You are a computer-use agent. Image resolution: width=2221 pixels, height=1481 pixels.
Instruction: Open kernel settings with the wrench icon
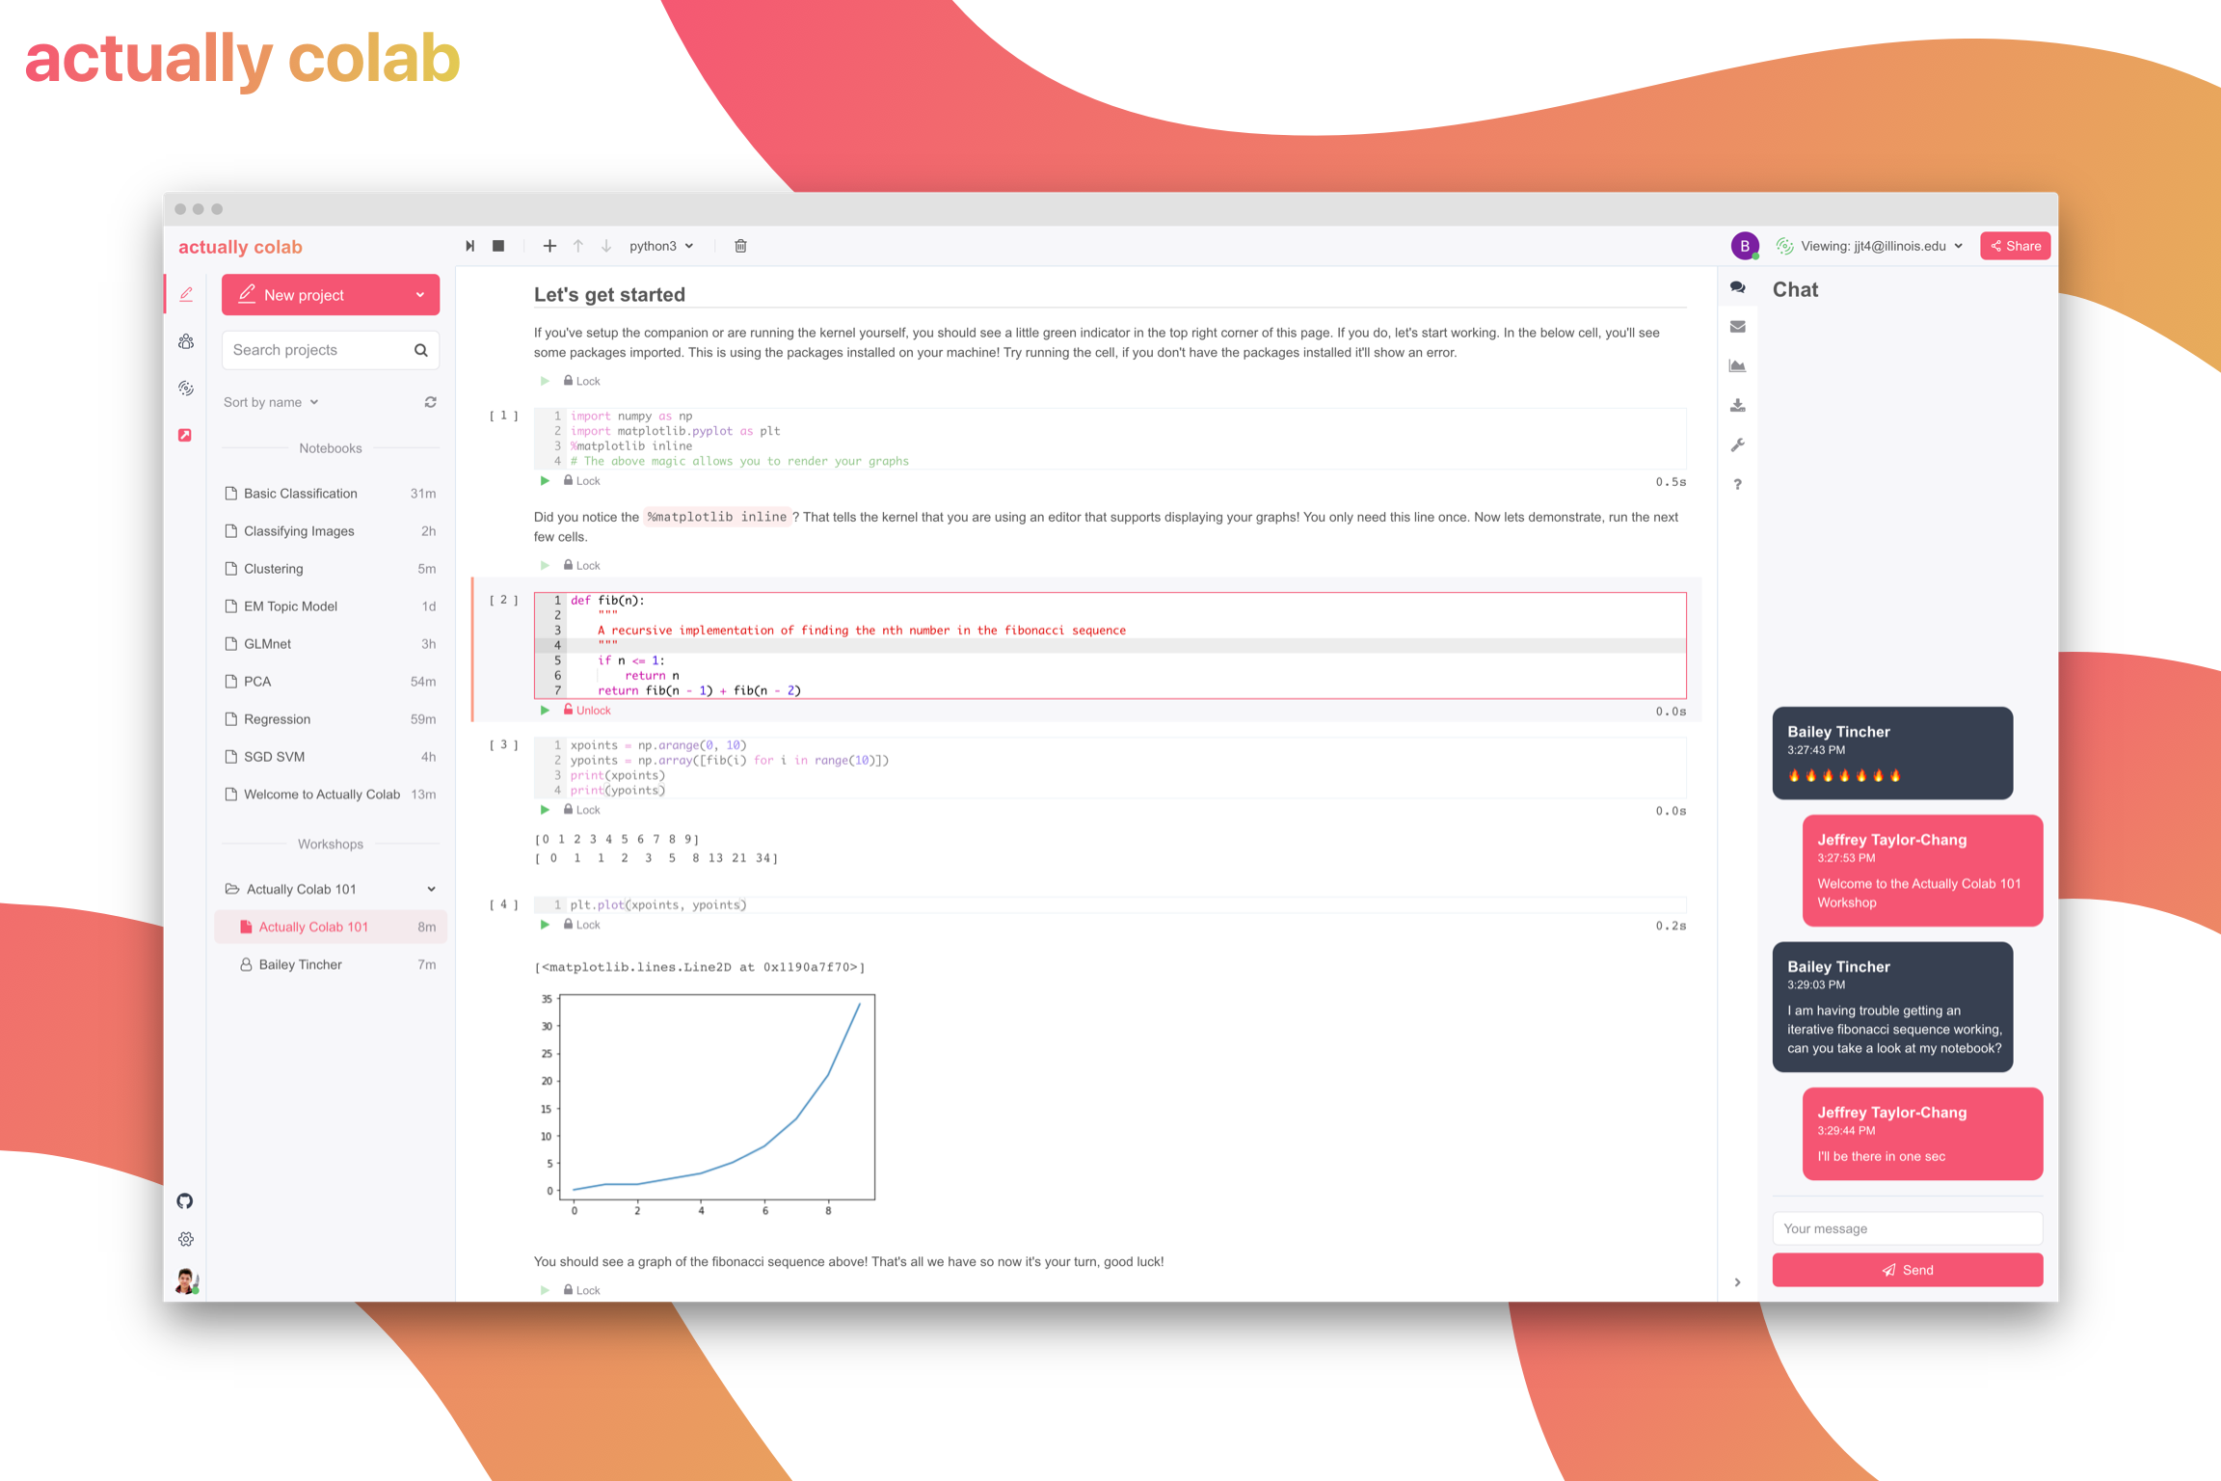pos(1738,444)
